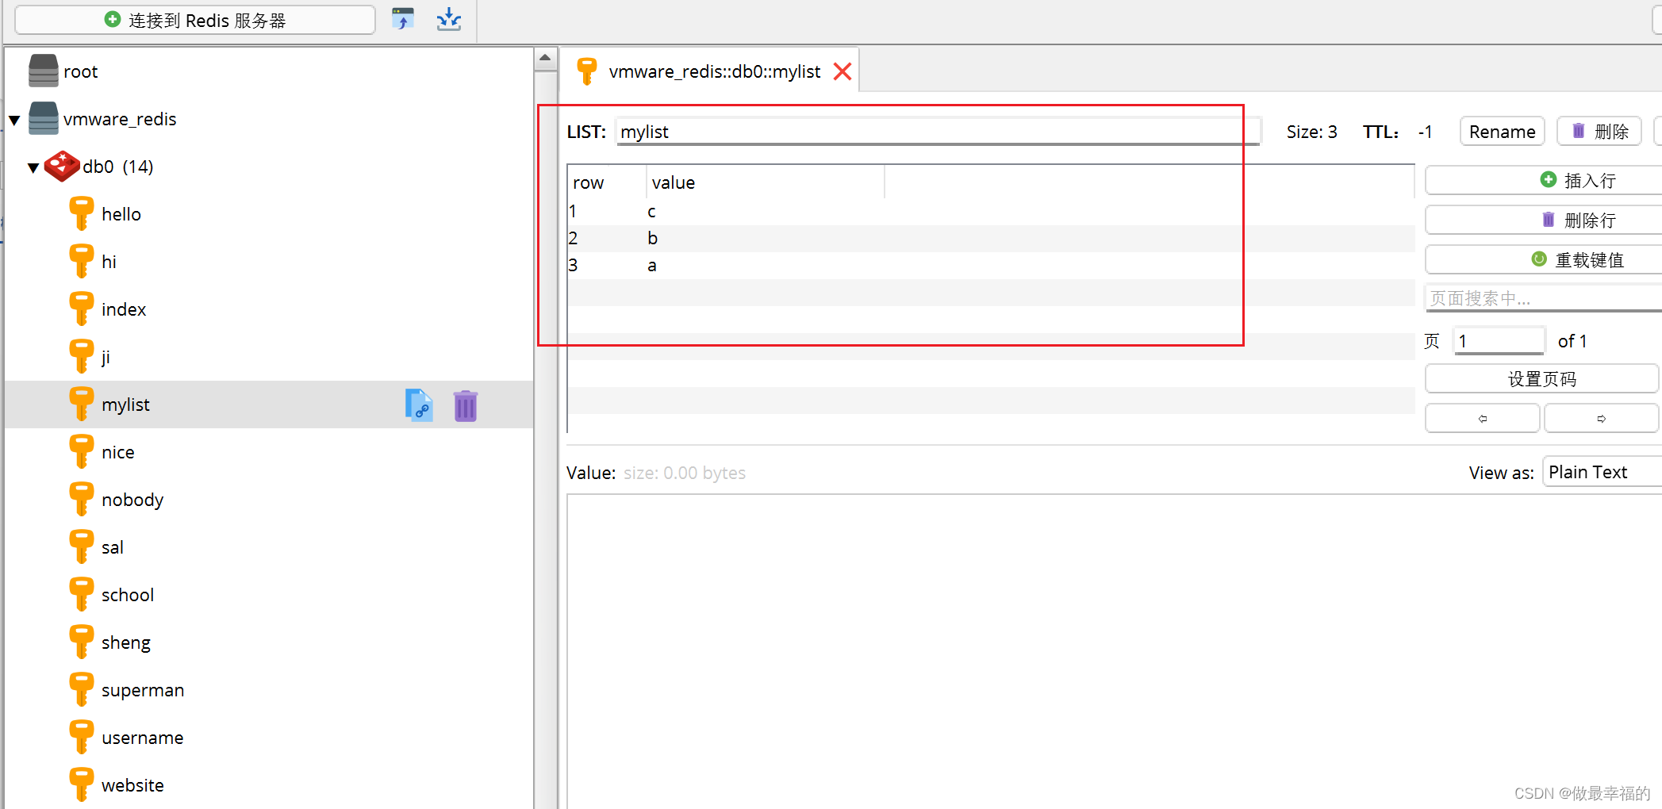The image size is (1662, 809).
Task: Click the Rename button
Action: coord(1502,132)
